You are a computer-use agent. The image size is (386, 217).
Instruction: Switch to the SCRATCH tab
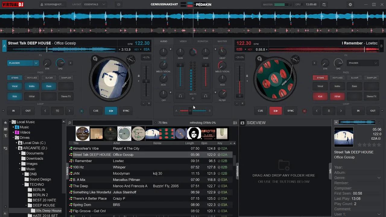202,41
